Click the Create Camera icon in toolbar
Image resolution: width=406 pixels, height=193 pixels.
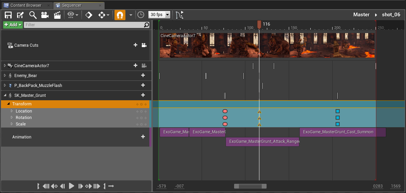click(45, 15)
